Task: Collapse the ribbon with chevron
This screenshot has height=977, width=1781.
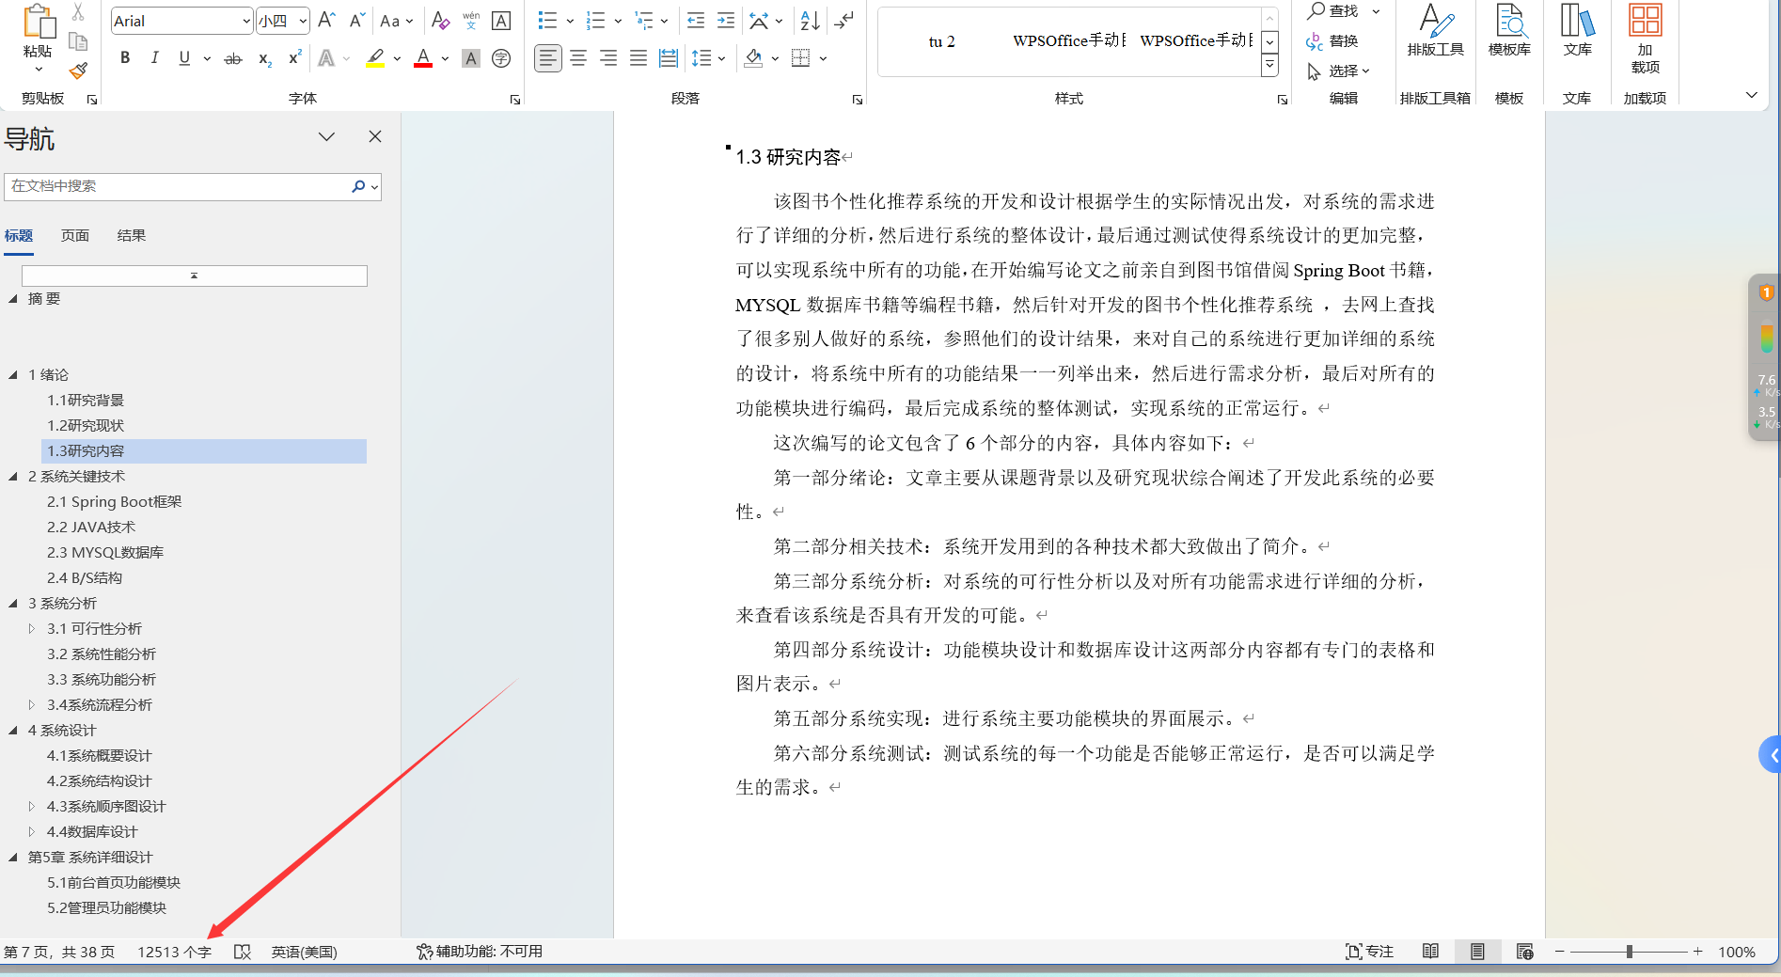Action: click(x=1751, y=95)
